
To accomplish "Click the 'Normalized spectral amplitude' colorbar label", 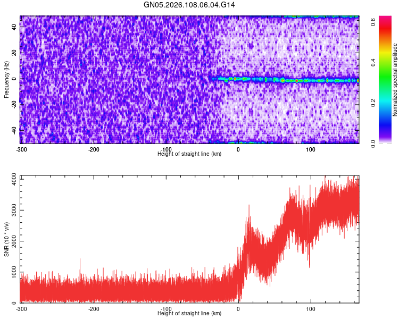I will (395, 80).
